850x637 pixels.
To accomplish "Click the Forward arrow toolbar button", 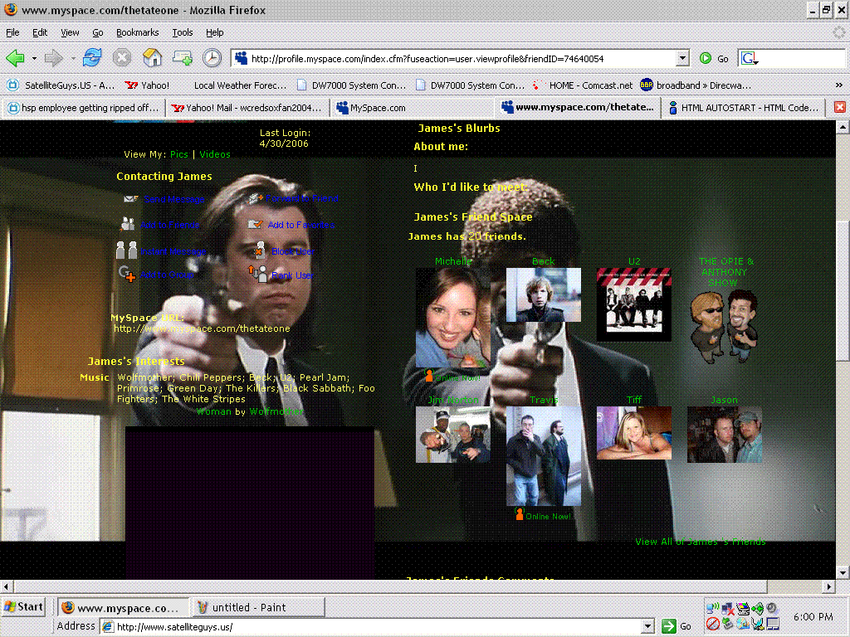I will 53,58.
